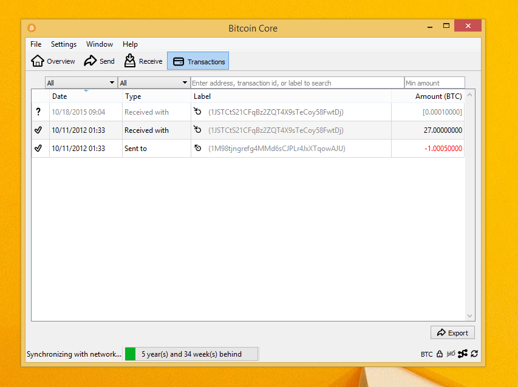Click scrollbar down arrow in transaction list
This screenshot has height=387, width=518.
point(470,316)
